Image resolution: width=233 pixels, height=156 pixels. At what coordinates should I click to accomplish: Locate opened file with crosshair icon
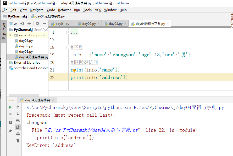[x=22, y=23]
